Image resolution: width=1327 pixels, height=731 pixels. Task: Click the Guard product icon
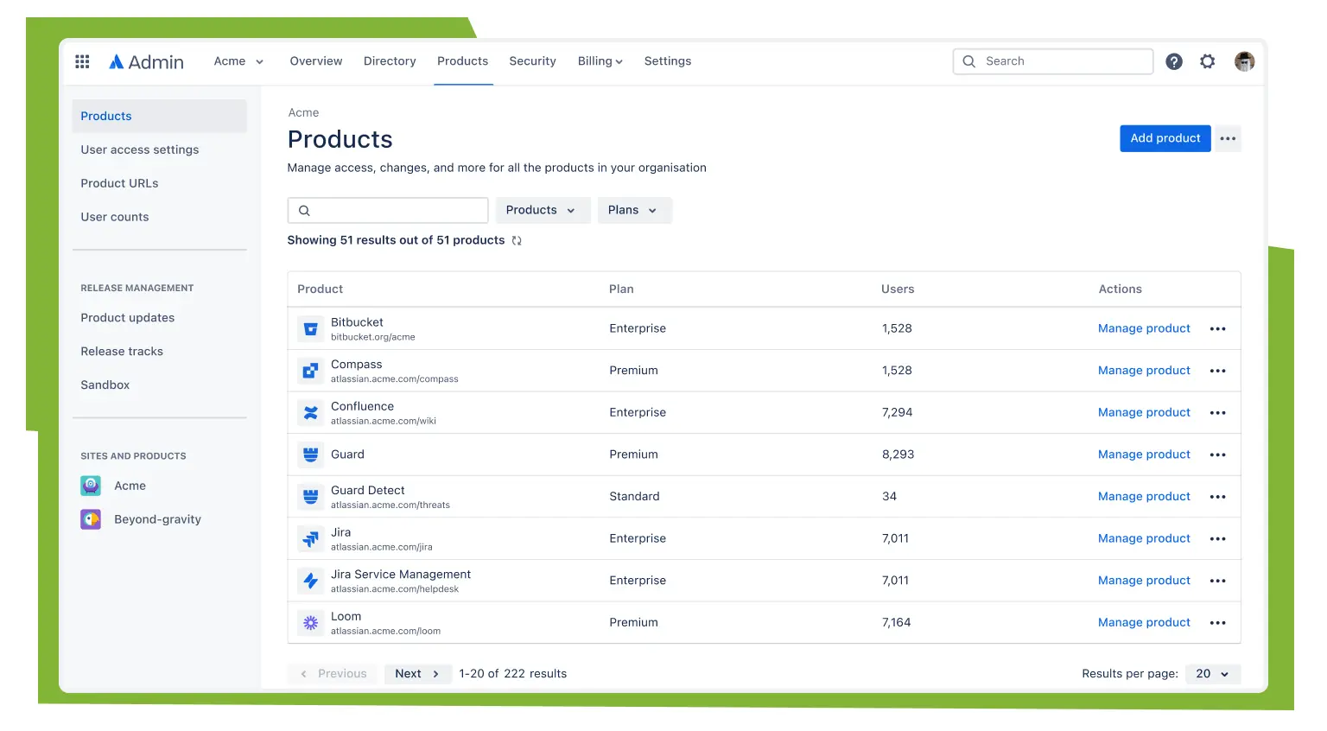point(310,454)
